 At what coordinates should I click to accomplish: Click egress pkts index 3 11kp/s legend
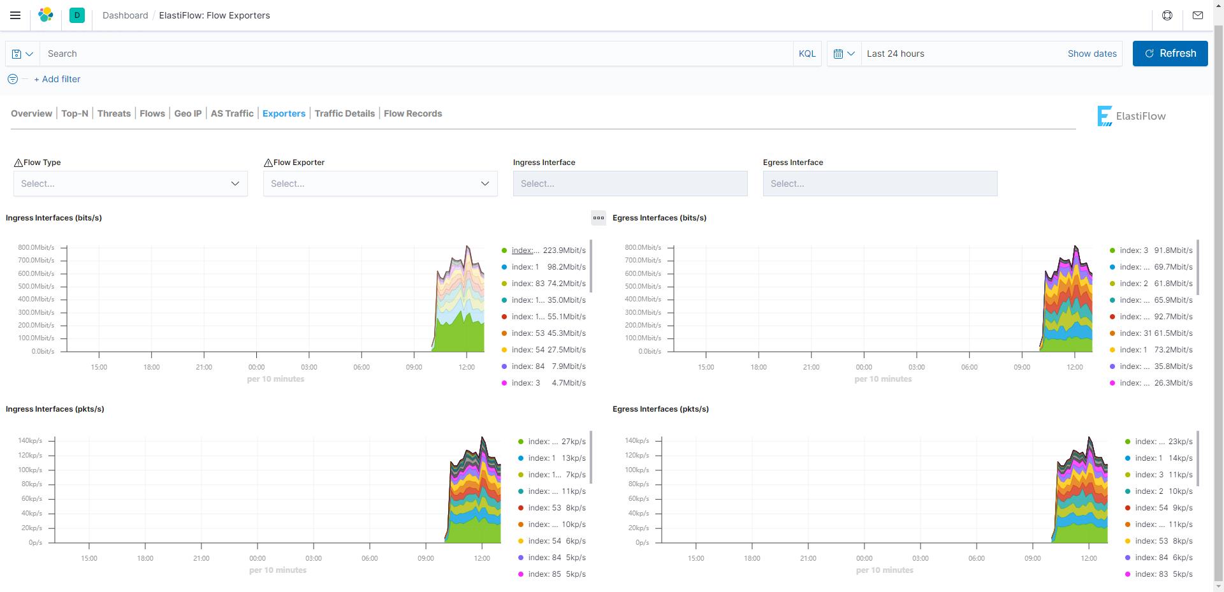click(1159, 475)
